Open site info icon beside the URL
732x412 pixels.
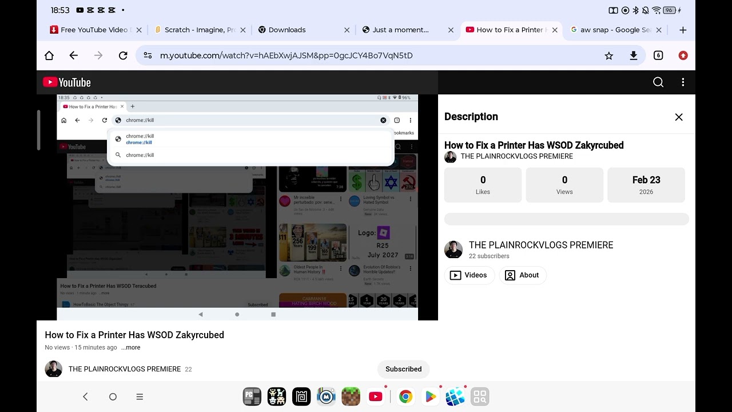[148, 56]
